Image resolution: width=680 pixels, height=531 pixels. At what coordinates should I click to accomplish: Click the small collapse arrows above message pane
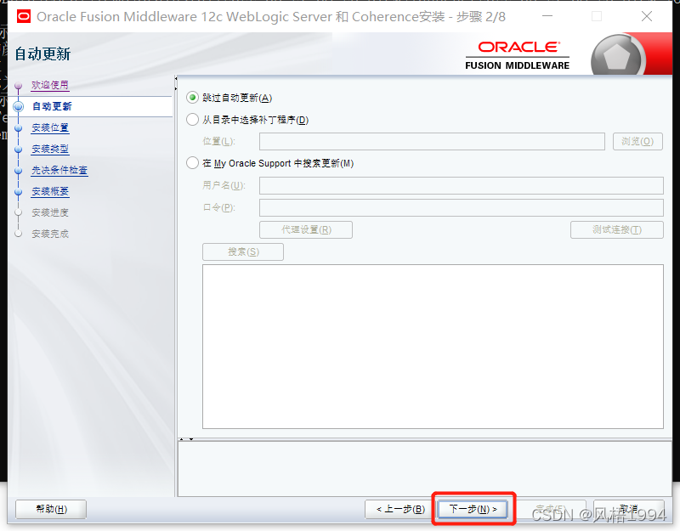[x=186, y=438]
